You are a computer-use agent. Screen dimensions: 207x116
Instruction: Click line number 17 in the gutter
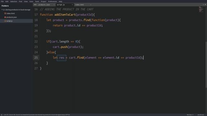36,15
